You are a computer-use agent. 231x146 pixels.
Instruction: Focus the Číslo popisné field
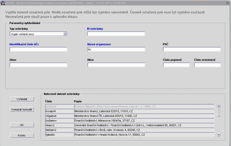176,65
